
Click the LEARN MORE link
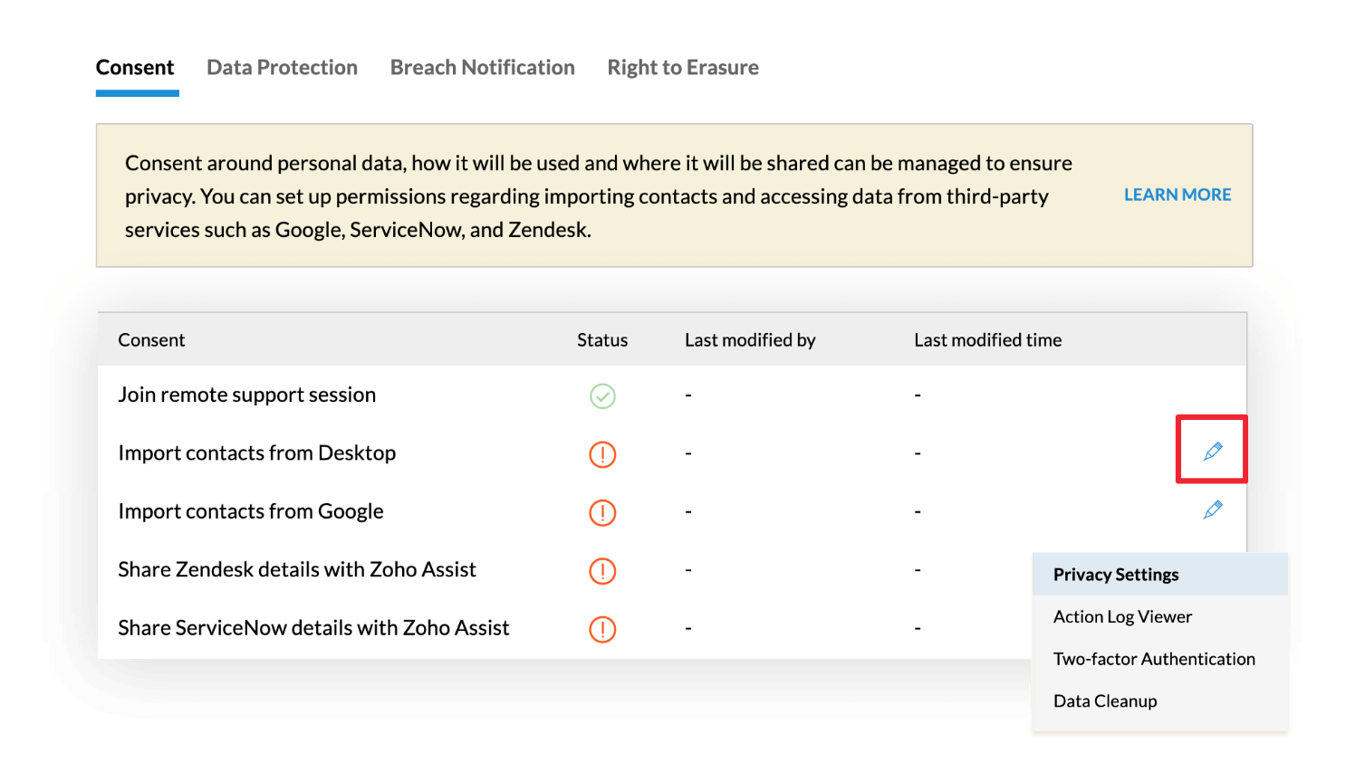pyautogui.click(x=1177, y=194)
